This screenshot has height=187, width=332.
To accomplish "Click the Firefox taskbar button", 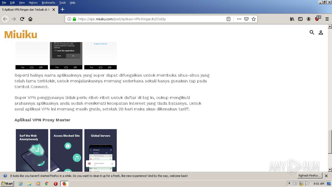I will click(64, 184).
